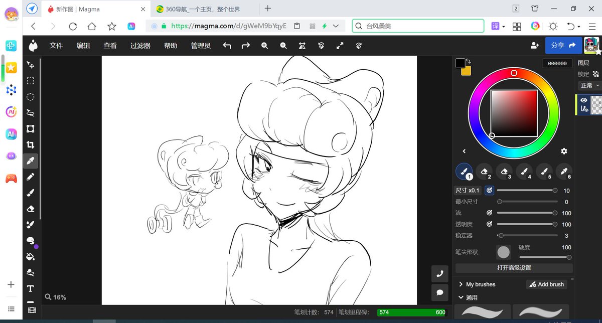This screenshot has width=602, height=323.
Task: Click the redo arrow in Magma toolbar
Action: click(246, 46)
